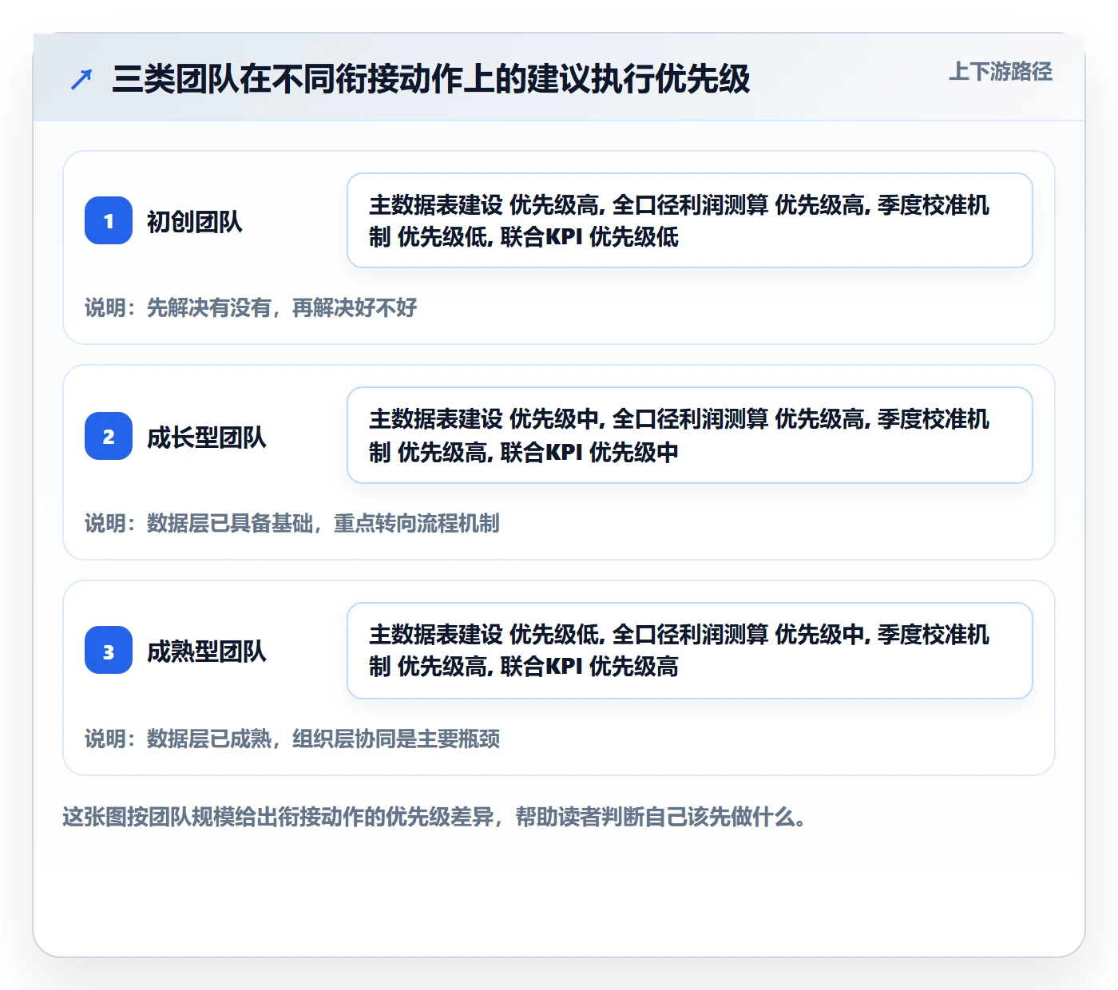Click the priority box starting 主数据表建设 优先级高
The width and height of the screenshot is (1118, 990).
690,220
